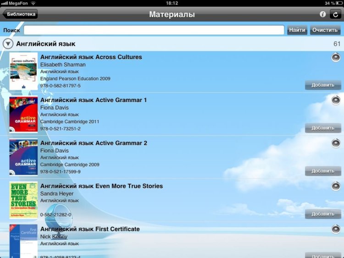Click the Очистить button

pyautogui.click(x=325, y=30)
